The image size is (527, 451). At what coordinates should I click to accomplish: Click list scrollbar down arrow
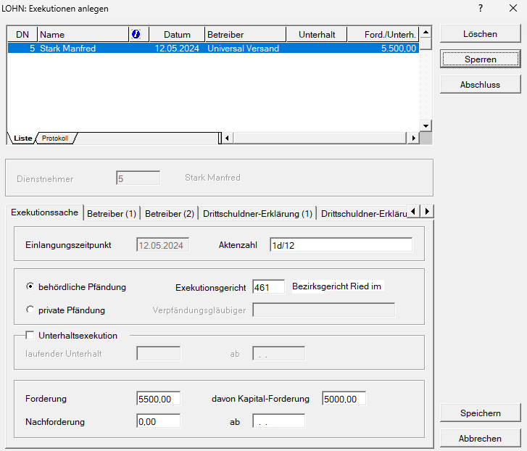pyautogui.click(x=426, y=125)
